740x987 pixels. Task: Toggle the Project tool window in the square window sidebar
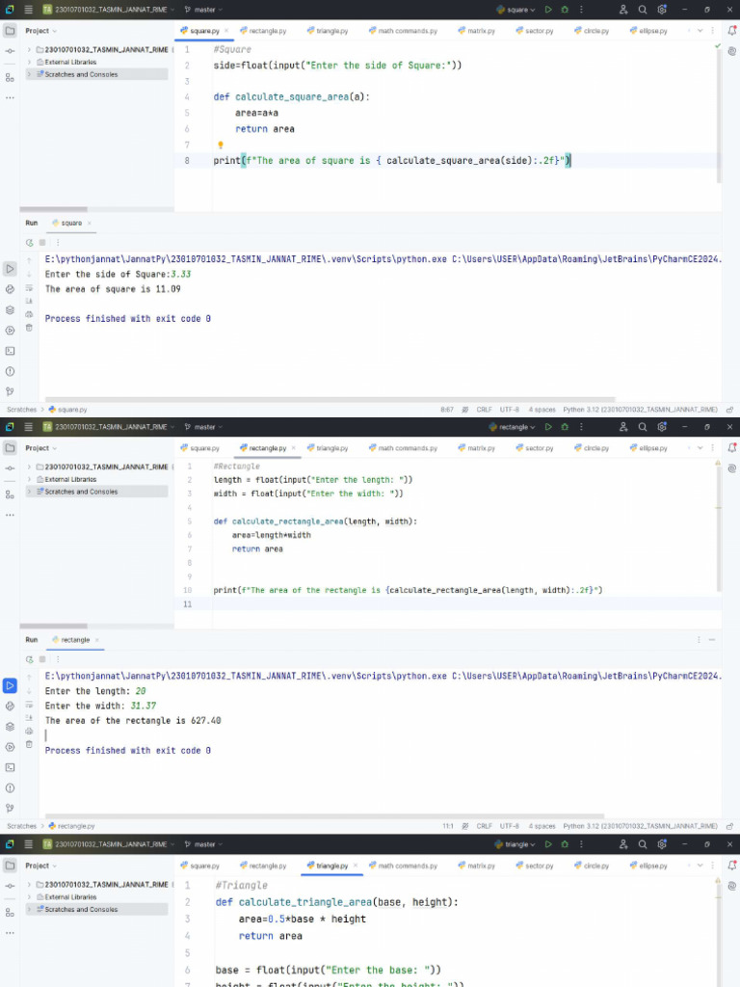10,30
